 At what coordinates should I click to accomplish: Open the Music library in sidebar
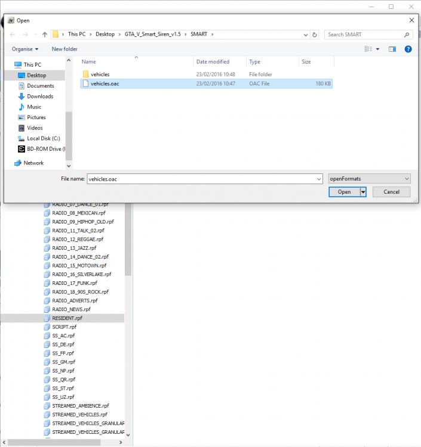[x=33, y=107]
